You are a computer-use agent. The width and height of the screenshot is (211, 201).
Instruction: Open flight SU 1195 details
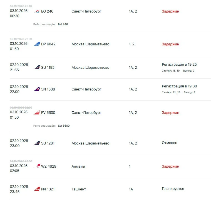48,67
